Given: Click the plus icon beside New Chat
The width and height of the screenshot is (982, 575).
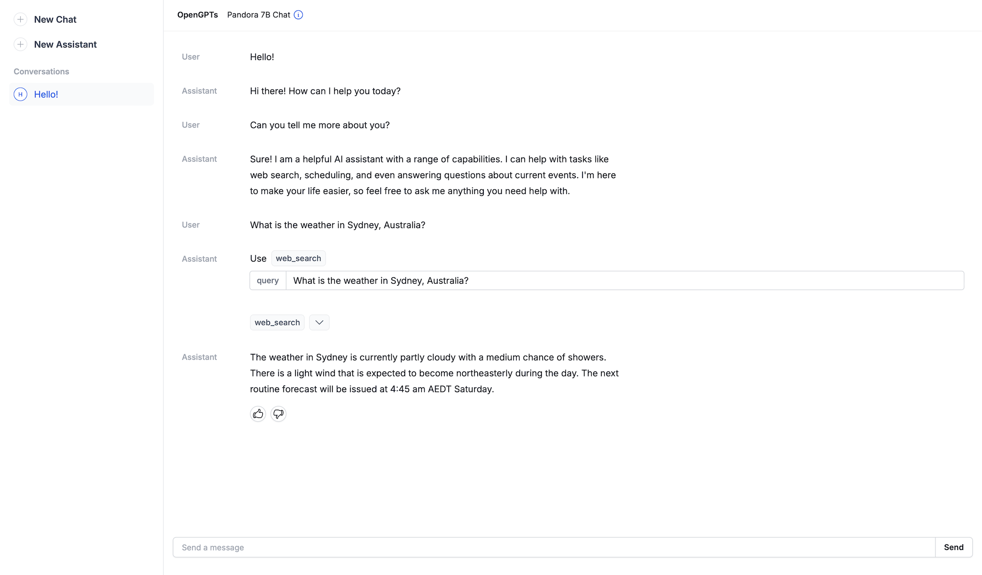Looking at the screenshot, I should [x=20, y=19].
